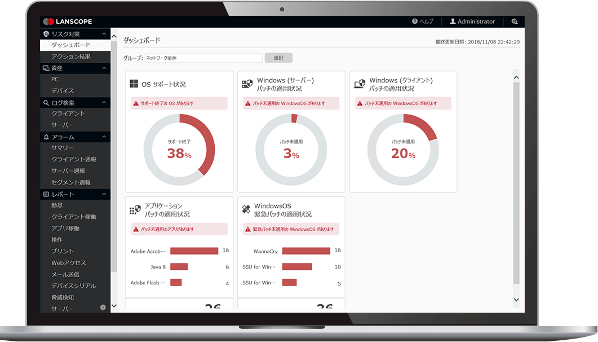Open アクション結果 in the sidebar
Image resolution: width=598 pixels, height=342 pixels.
point(75,56)
